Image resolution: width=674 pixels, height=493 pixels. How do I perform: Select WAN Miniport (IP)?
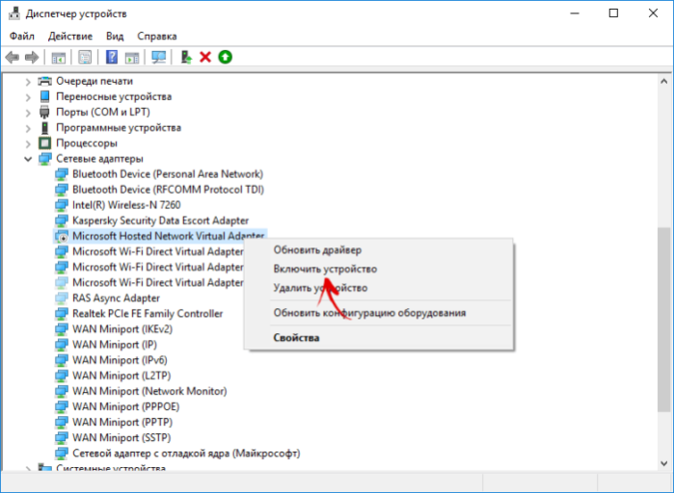[x=115, y=345]
